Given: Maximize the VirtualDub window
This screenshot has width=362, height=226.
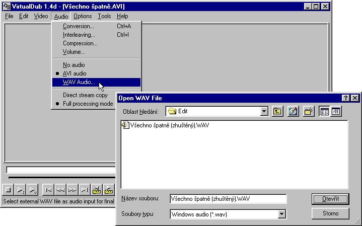Looking at the screenshot, I should (316, 7).
